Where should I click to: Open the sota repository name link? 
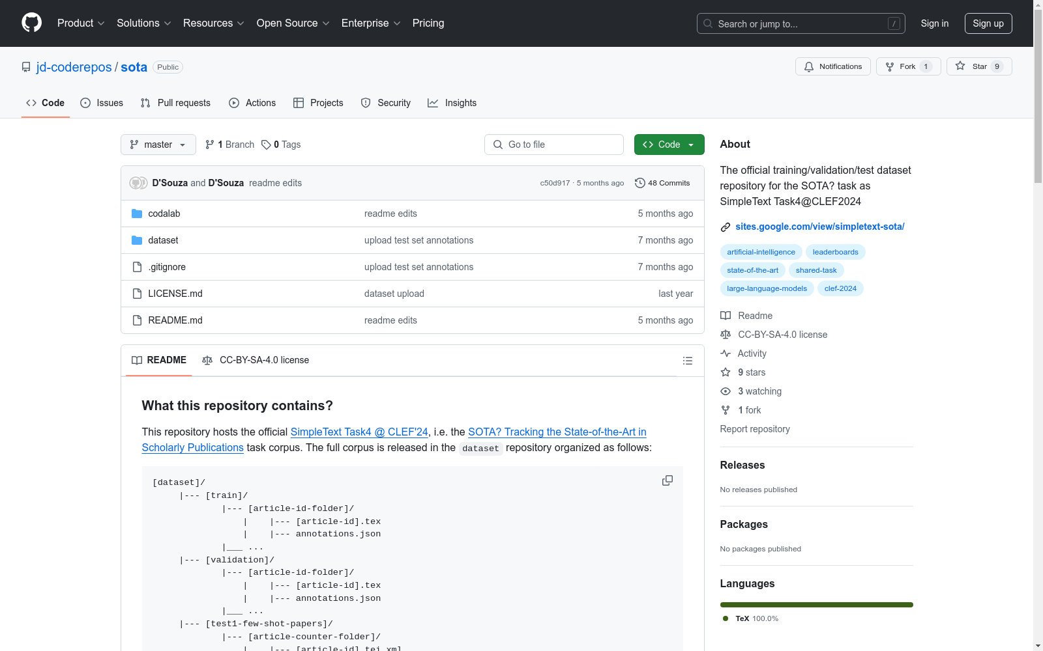[134, 67]
